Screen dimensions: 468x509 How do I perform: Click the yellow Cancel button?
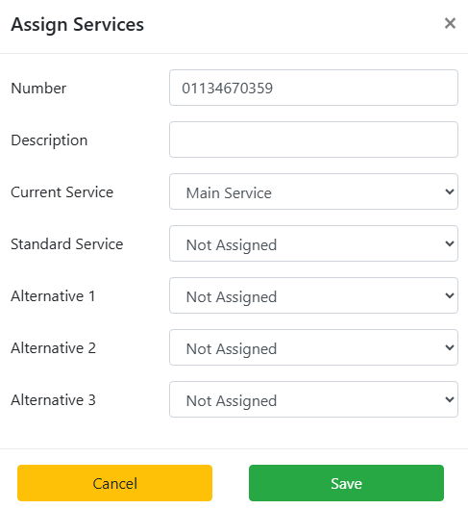(x=114, y=483)
